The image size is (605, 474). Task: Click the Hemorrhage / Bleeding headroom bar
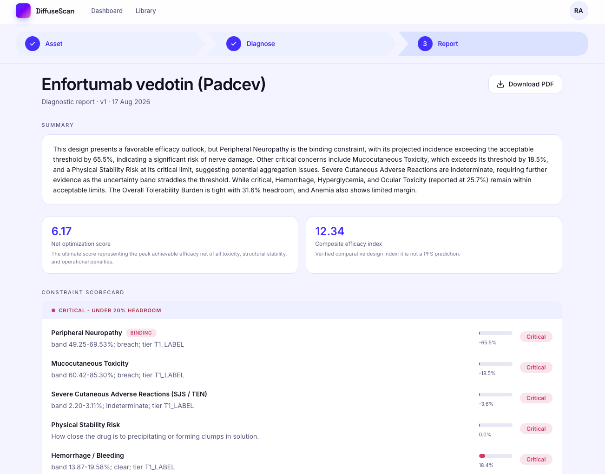click(x=495, y=456)
